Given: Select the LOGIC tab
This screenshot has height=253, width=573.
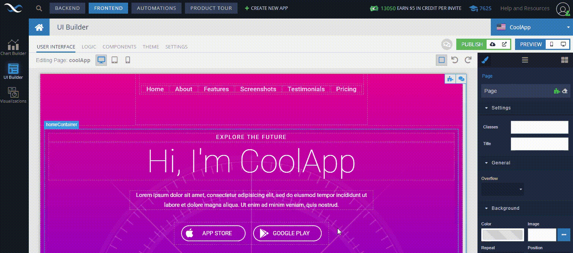Looking at the screenshot, I should (x=89, y=47).
